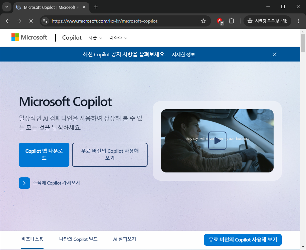Open the red extension icon with badge 7

(220, 21)
